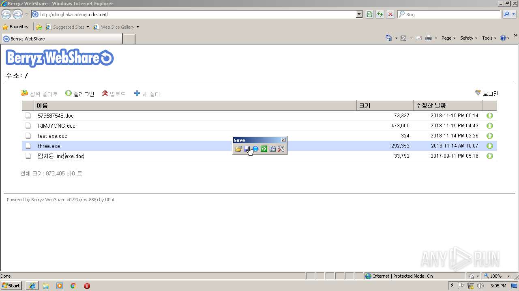Viewport: 519px width, 291px height.
Task: Click the address bar URL field
Action: tap(193, 14)
